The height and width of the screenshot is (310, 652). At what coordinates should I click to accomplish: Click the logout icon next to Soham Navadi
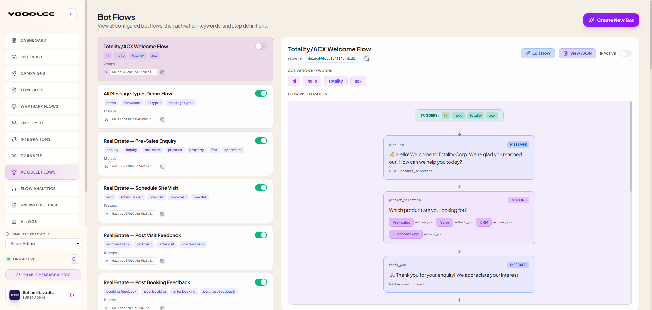[x=72, y=295]
